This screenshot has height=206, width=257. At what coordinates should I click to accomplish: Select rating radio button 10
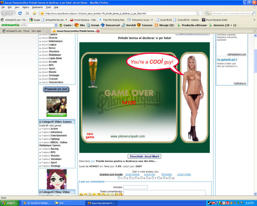pyautogui.click(x=170, y=178)
